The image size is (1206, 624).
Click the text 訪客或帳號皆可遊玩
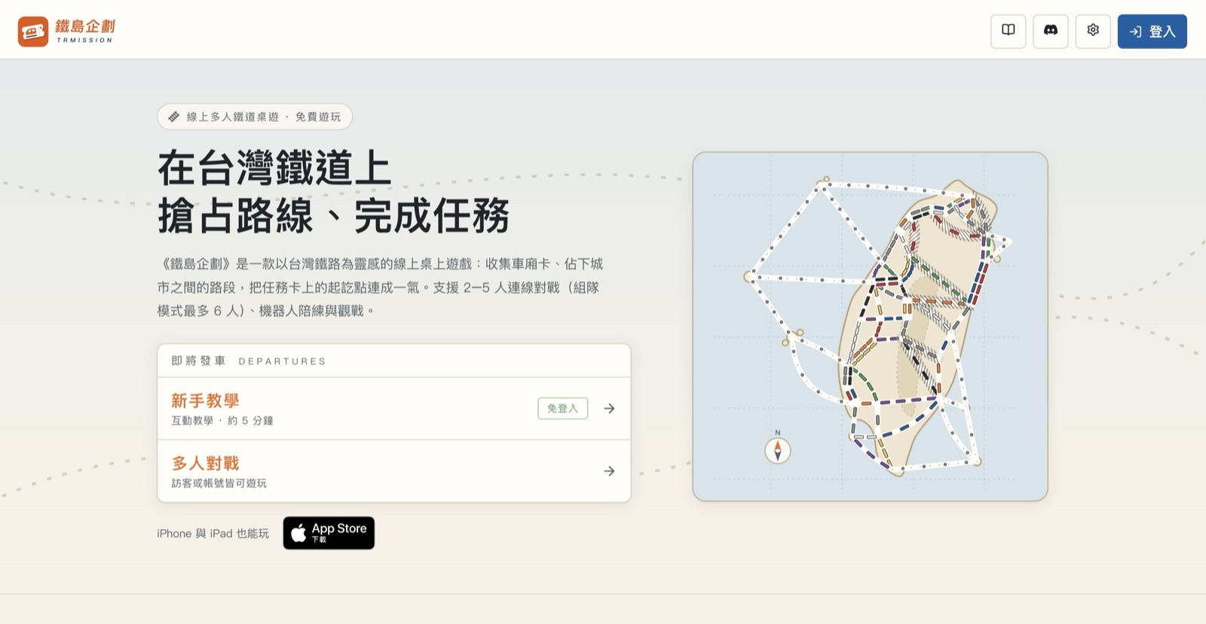pos(219,483)
